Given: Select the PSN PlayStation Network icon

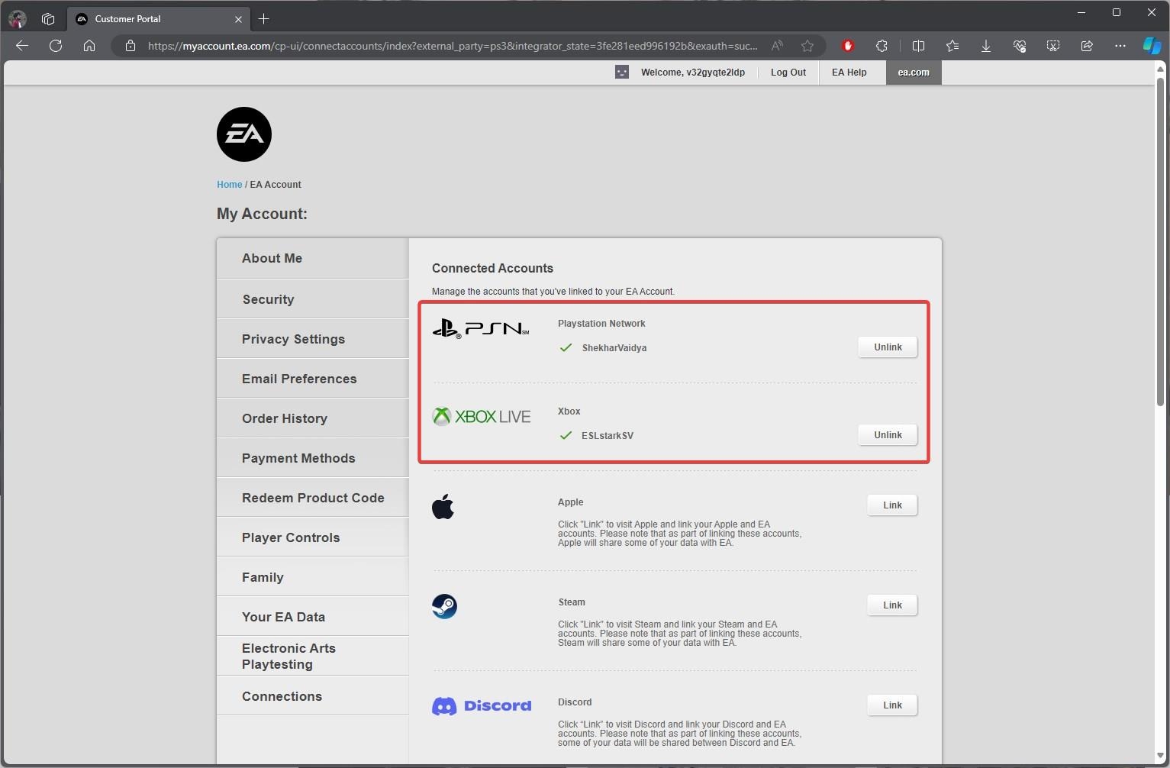Looking at the screenshot, I should 481,328.
